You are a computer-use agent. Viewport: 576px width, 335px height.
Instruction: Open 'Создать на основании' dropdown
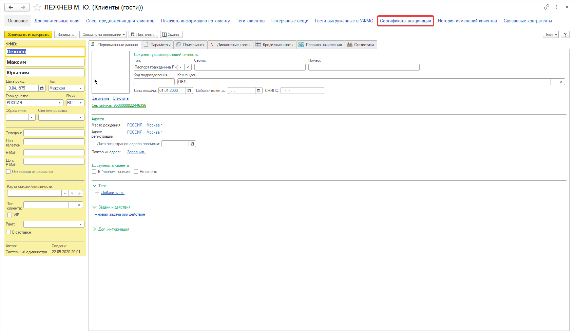(103, 35)
